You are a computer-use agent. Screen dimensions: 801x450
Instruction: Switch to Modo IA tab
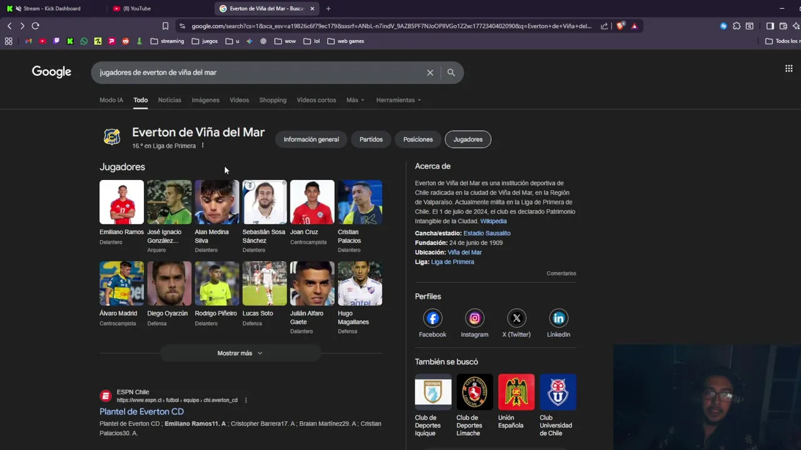click(x=111, y=100)
